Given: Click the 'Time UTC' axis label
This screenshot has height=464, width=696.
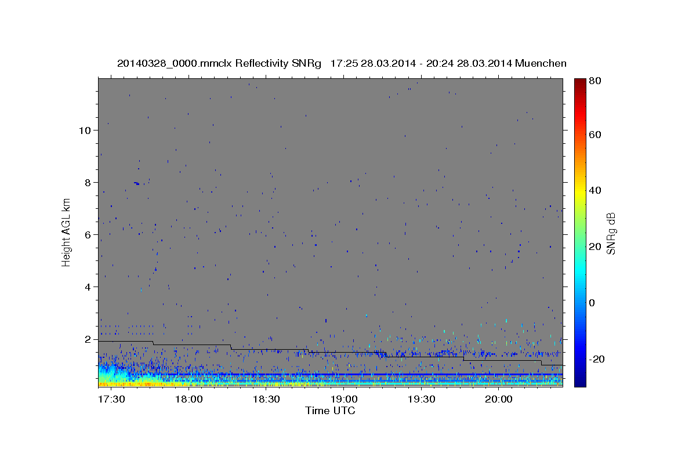Looking at the screenshot, I should 330,411.
